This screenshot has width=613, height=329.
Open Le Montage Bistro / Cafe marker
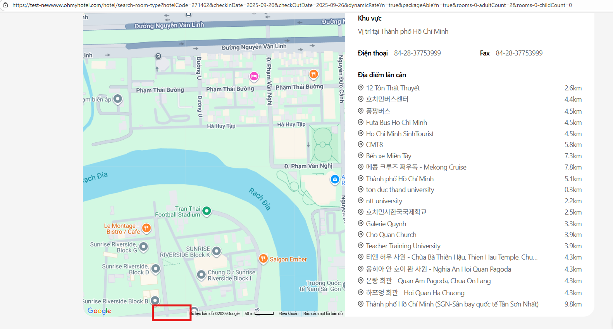point(146,228)
